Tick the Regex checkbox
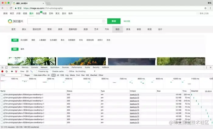Image resolution: width=213 pixels, height=129 pixels. pyautogui.click(x=23, y=75)
